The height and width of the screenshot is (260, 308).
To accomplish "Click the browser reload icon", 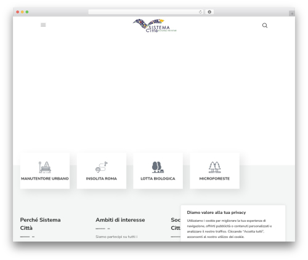I will tap(200, 12).
